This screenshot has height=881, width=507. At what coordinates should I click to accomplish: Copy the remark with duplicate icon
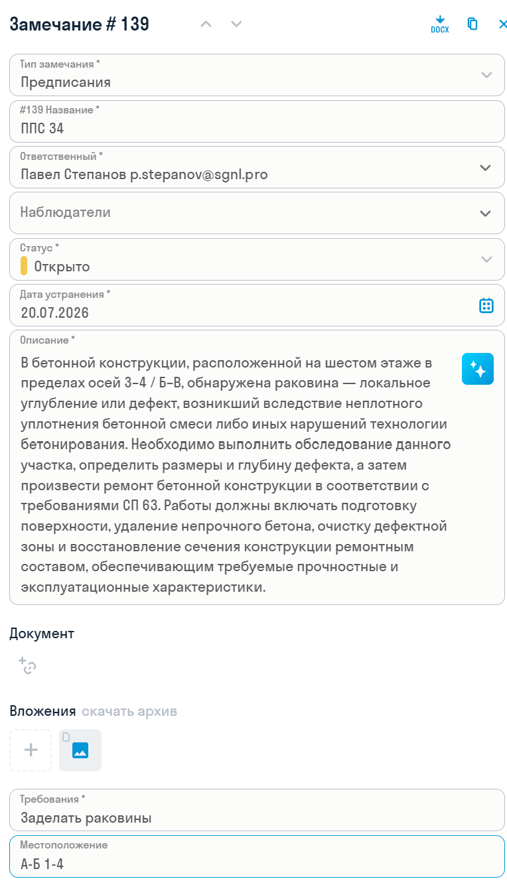pos(472,24)
